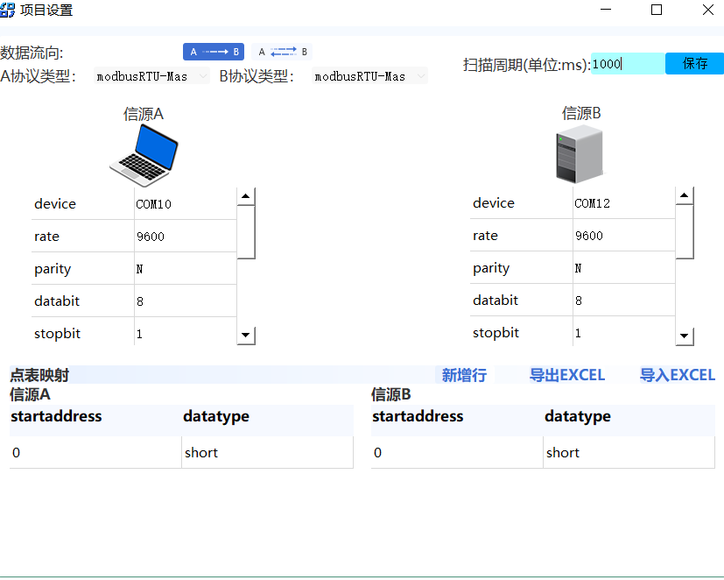Open the B protocol type dropdown
The width and height of the screenshot is (724, 580).
pyautogui.click(x=369, y=76)
